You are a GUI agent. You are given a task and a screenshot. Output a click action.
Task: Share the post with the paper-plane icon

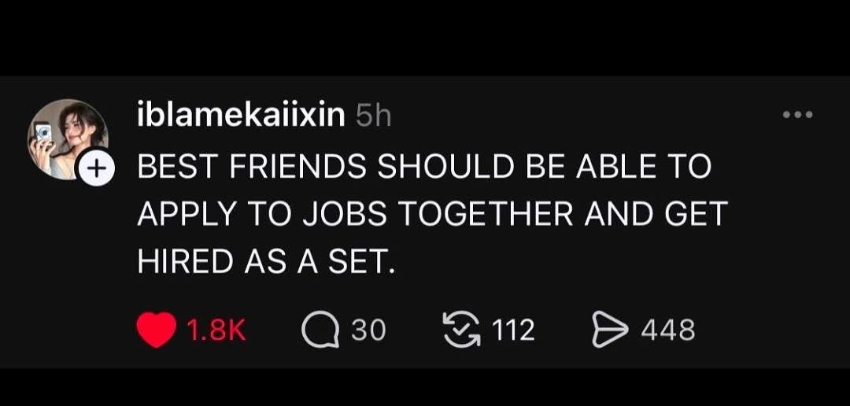[607, 330]
